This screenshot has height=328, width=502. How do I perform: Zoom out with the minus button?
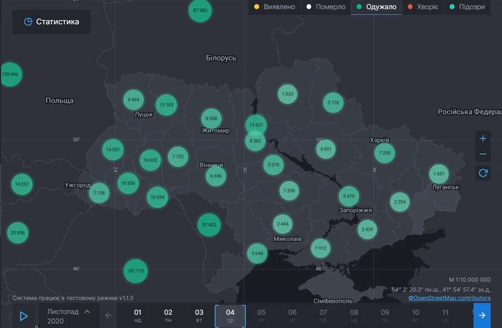483,154
